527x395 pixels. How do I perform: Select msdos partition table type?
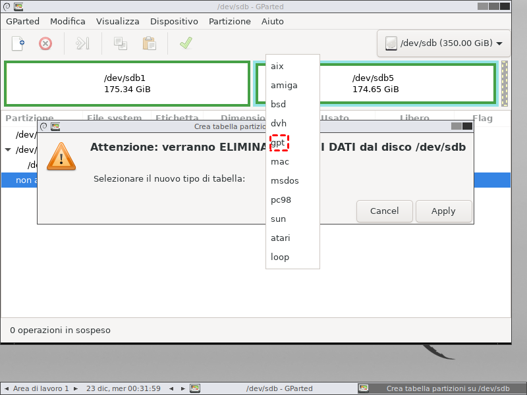[292, 180]
